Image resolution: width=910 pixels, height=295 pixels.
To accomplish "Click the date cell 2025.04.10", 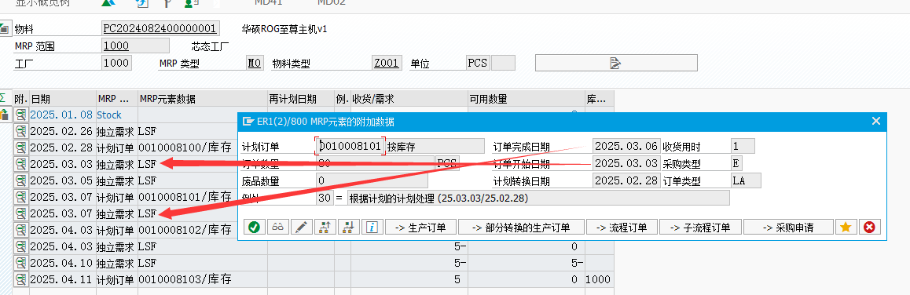I will coord(61,263).
